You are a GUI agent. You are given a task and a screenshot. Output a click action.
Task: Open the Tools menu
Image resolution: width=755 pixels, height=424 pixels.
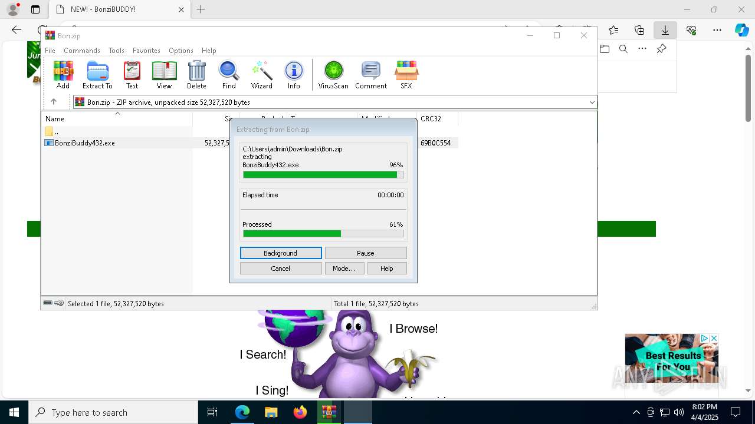click(116, 51)
